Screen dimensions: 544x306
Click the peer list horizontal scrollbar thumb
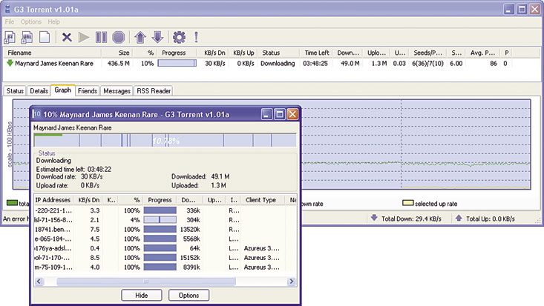(146, 281)
